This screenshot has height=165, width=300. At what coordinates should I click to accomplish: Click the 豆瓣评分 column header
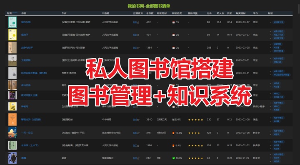[x=138, y=13]
